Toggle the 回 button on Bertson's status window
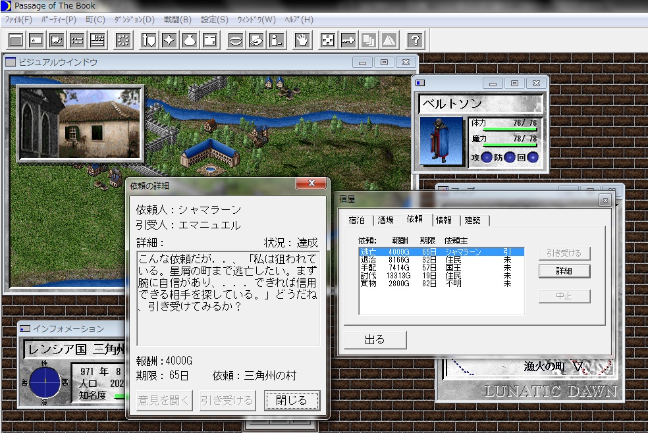 coord(533,158)
